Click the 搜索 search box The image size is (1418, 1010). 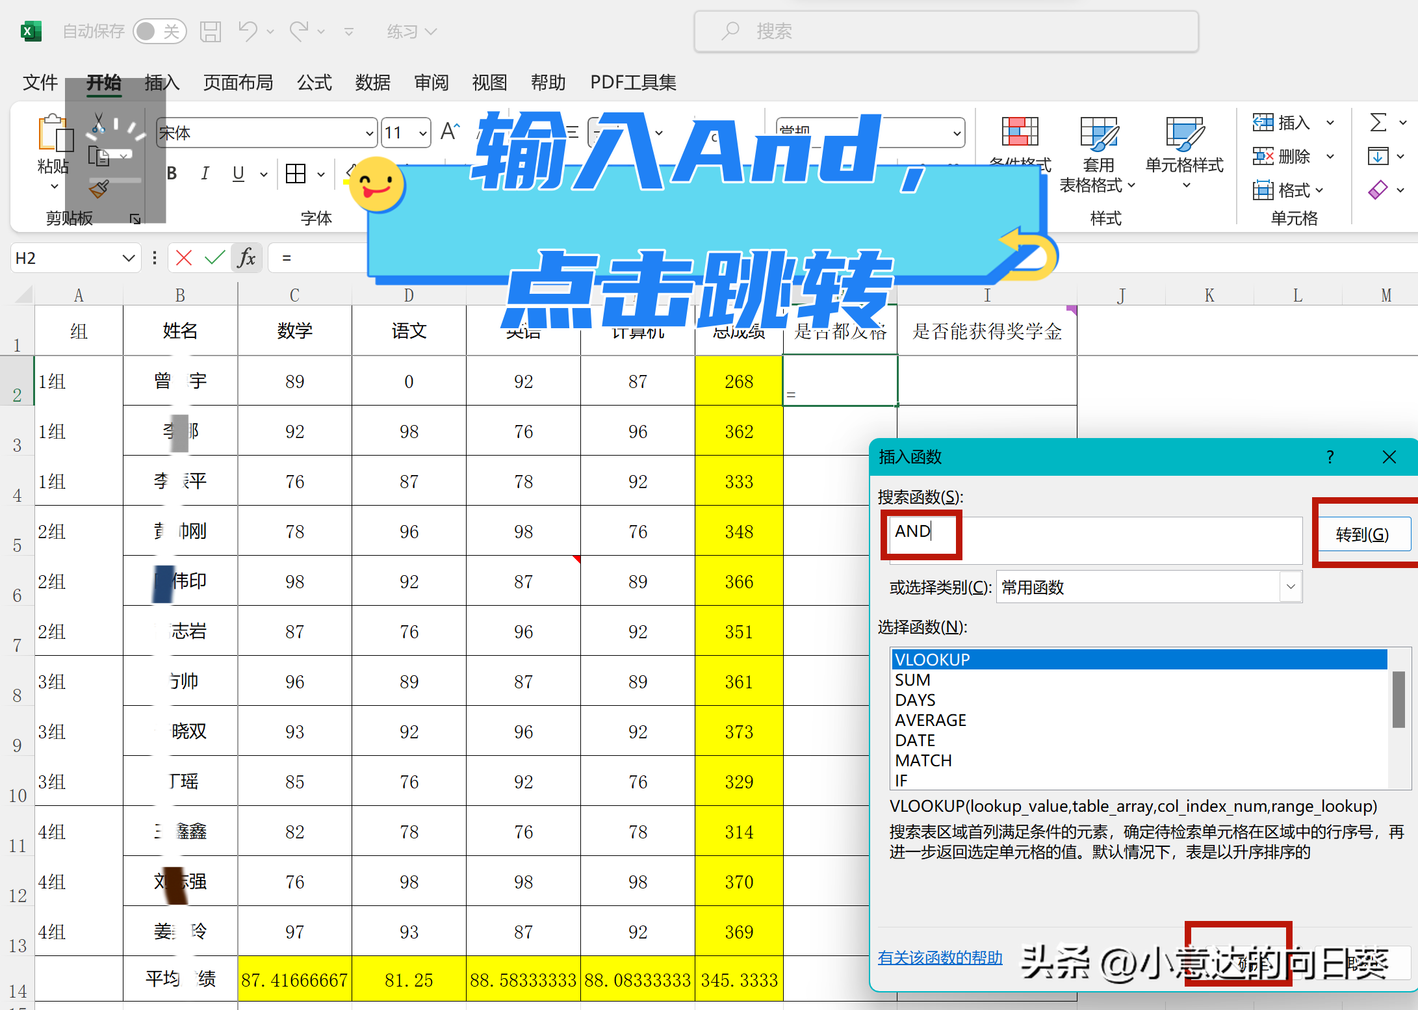pos(946,31)
